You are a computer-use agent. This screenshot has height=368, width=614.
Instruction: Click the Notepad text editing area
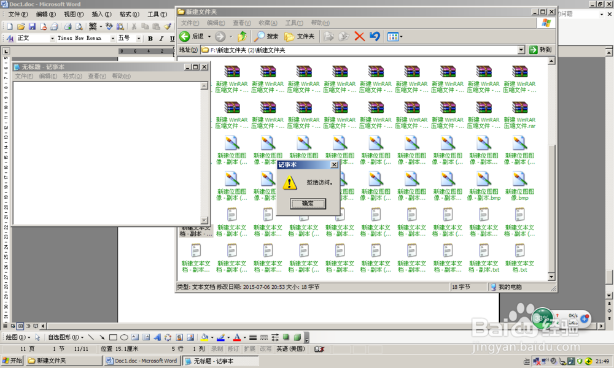pyautogui.click(x=107, y=153)
